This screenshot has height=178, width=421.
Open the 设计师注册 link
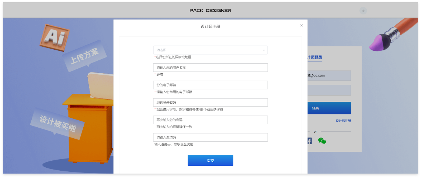pyautogui.click(x=343, y=121)
